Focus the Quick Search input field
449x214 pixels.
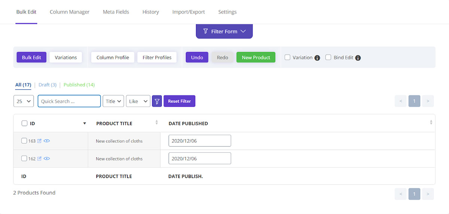pos(69,101)
